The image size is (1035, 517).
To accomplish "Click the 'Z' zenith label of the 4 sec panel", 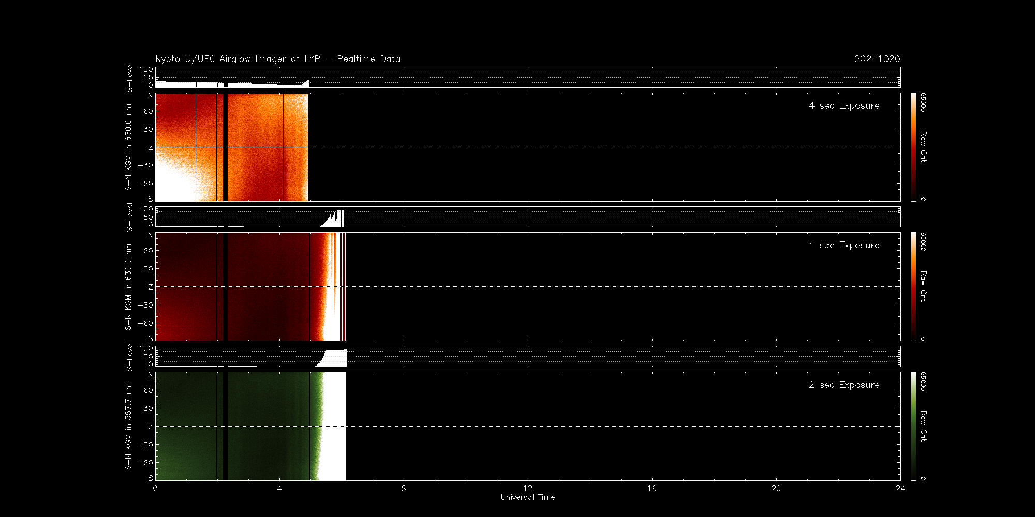I will (x=151, y=147).
